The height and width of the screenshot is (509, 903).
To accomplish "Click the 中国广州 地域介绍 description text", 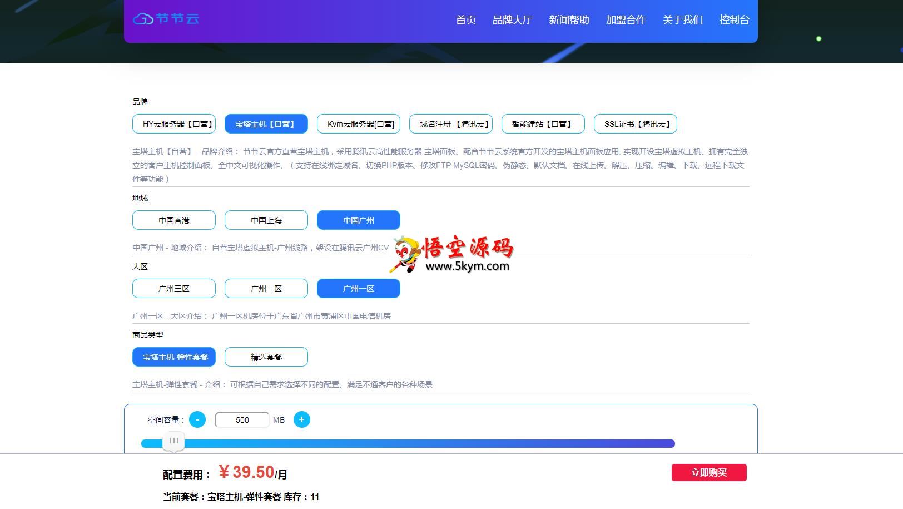I will [261, 248].
